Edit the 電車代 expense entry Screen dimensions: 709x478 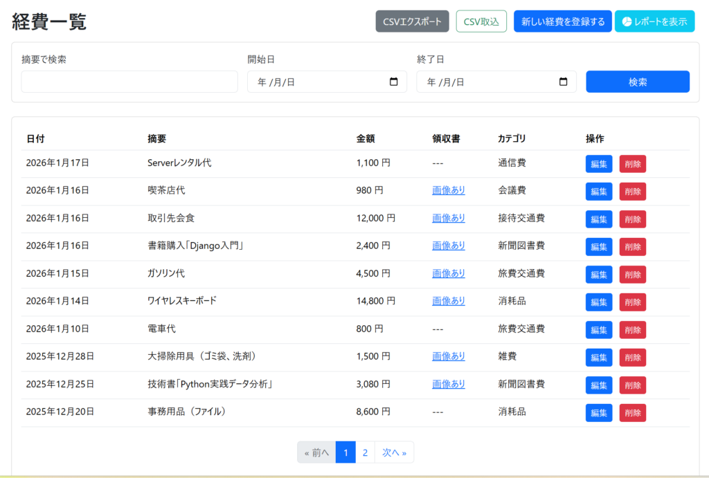tap(599, 330)
